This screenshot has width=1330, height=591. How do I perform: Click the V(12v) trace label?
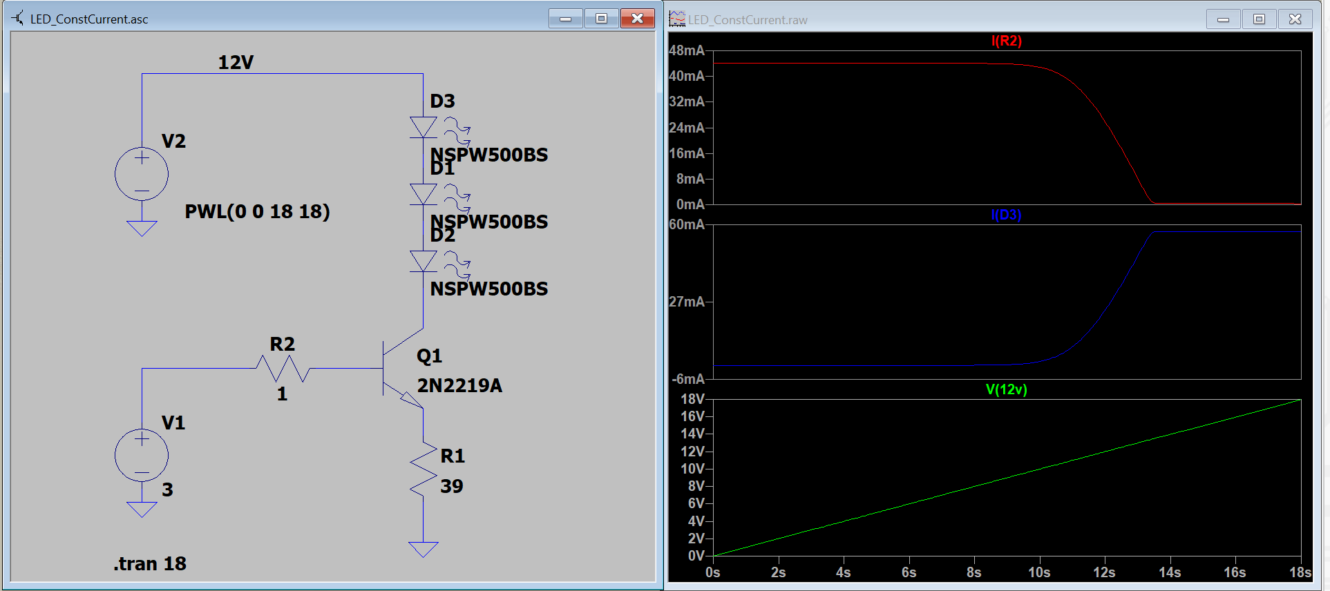coord(1006,389)
